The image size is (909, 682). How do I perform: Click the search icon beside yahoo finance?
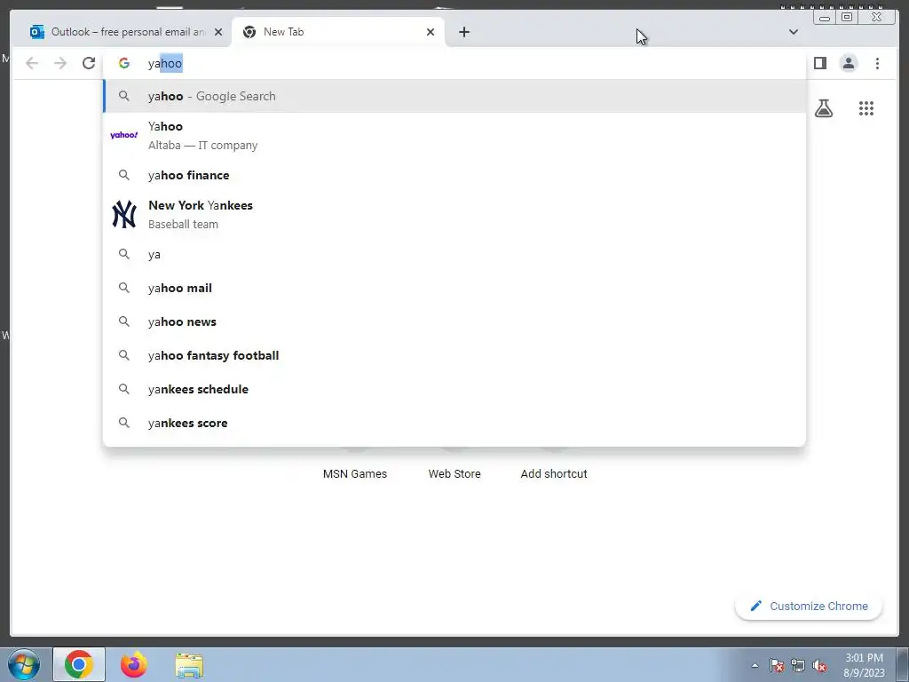(x=124, y=175)
